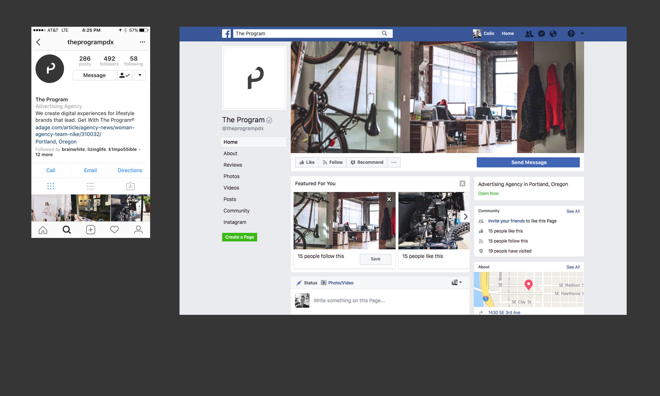This screenshot has width=660, height=396.
Task: Click the Instagram back arrow
Action: click(x=38, y=42)
